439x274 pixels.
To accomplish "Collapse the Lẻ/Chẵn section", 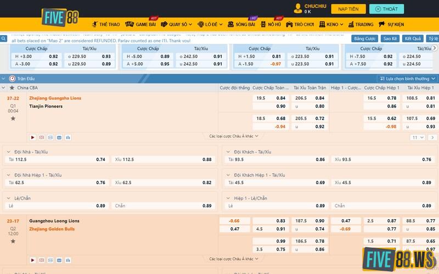I will tap(8, 198).
